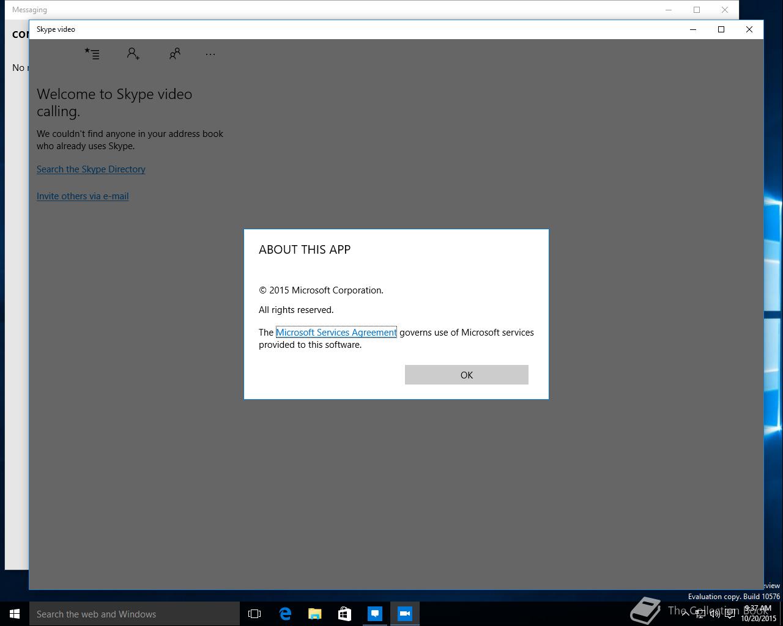Image resolution: width=783 pixels, height=626 pixels.
Task: Minimize the Messaging window
Action: (x=669, y=10)
